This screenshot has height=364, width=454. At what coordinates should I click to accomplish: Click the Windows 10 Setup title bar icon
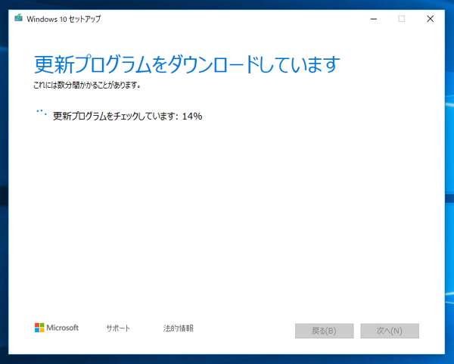18,18
